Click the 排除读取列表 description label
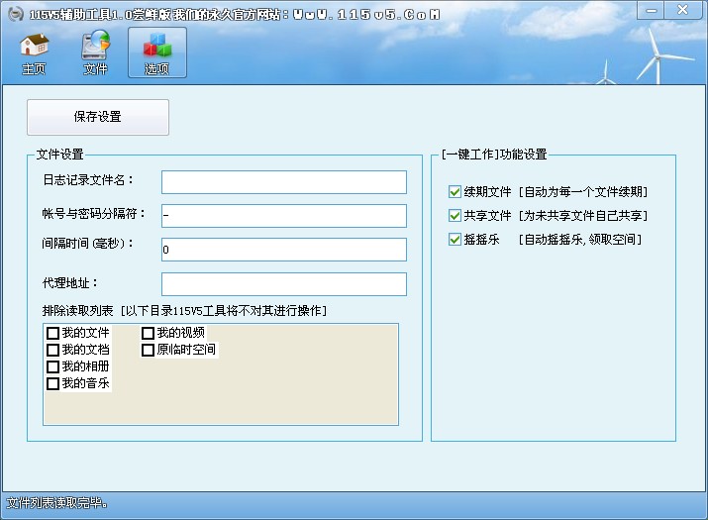The image size is (708, 520). (x=184, y=311)
